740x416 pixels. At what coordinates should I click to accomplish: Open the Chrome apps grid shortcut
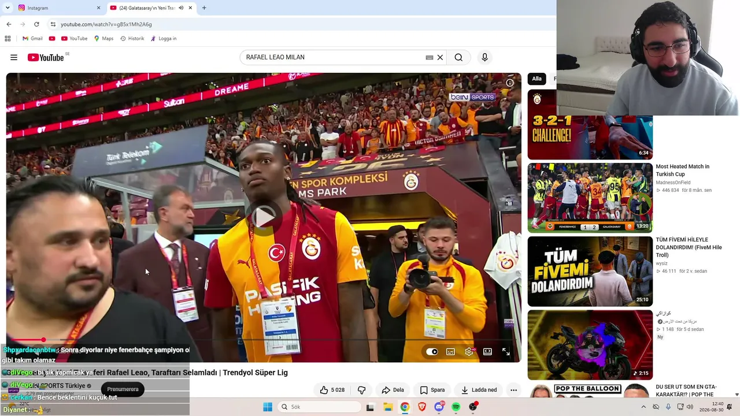(x=8, y=39)
